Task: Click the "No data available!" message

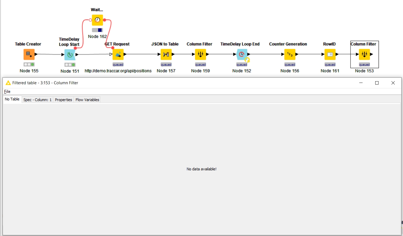Action: click(x=201, y=169)
